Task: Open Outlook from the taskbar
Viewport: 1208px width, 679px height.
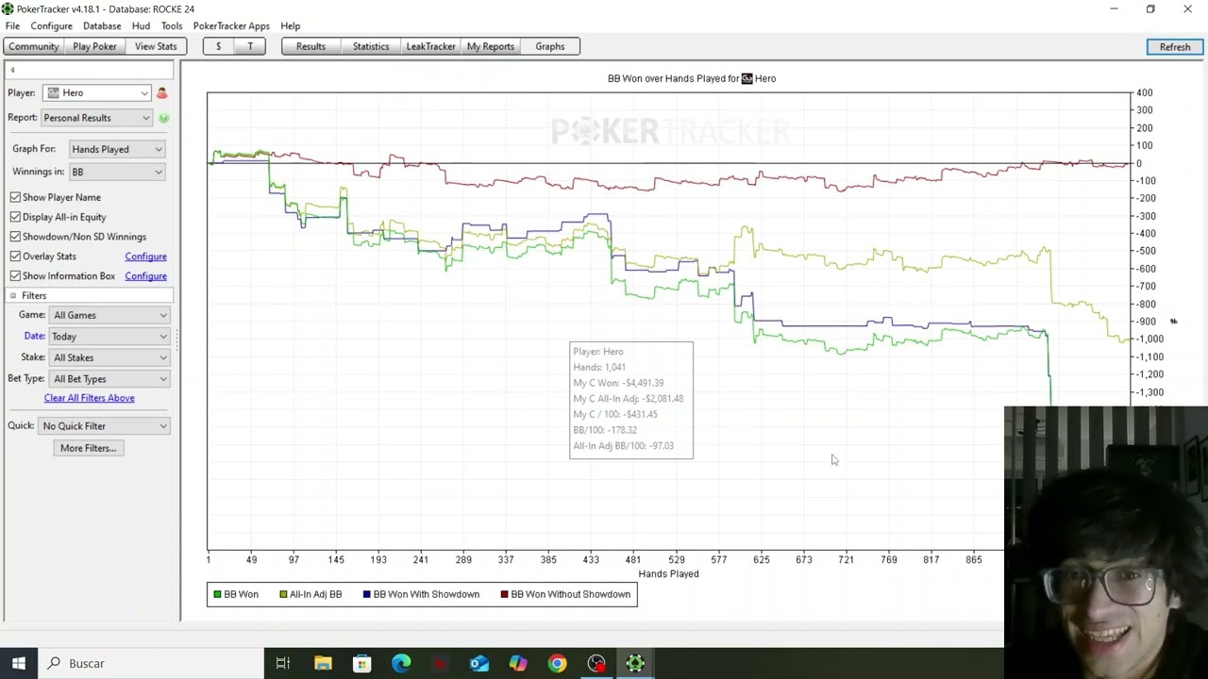Action: 479,663
